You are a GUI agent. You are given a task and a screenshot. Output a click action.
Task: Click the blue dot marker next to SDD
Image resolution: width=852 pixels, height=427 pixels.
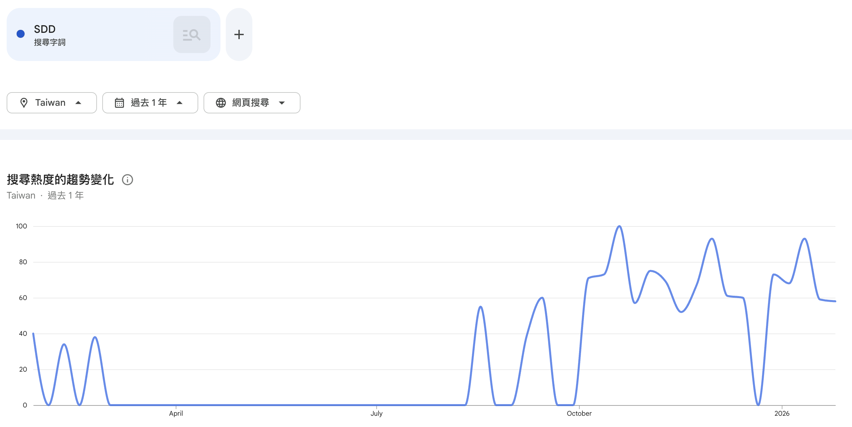point(21,33)
